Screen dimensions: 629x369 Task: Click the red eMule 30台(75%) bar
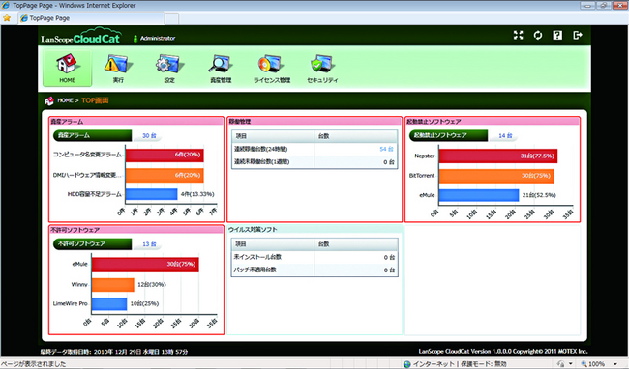click(145, 265)
